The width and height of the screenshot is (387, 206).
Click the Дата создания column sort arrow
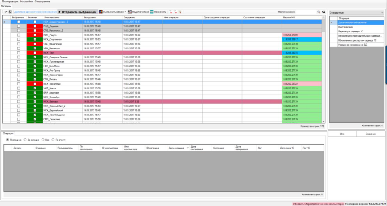[x=187, y=148]
